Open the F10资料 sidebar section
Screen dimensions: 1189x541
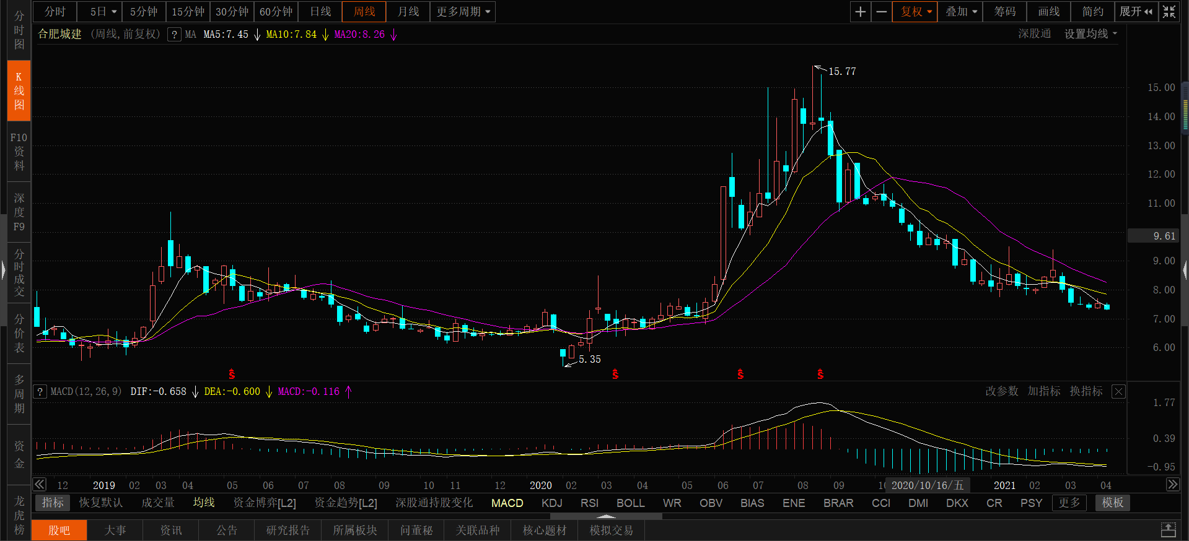19,152
